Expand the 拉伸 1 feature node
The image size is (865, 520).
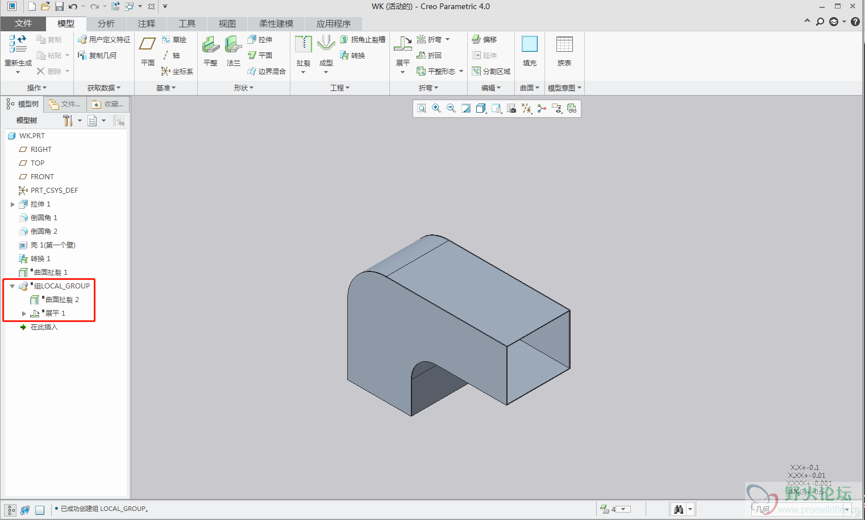click(x=13, y=204)
